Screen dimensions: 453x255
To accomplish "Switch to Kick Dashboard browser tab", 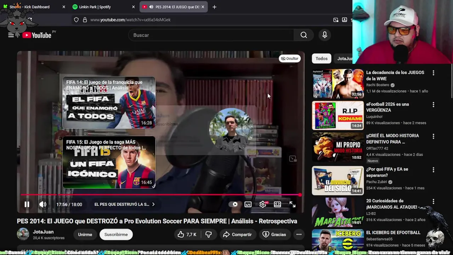I will [x=34, y=7].
